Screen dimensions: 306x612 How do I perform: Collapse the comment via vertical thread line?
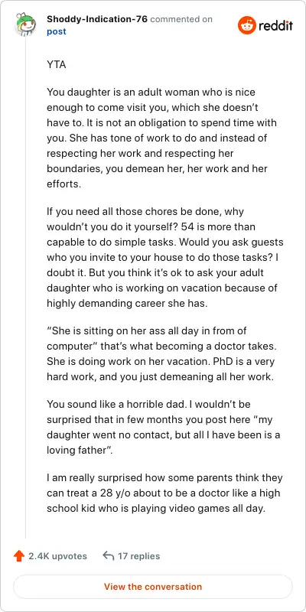[26, 288]
